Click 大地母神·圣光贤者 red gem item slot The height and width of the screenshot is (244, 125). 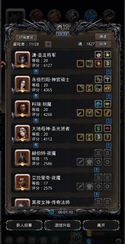pyautogui.click(x=107, y=128)
